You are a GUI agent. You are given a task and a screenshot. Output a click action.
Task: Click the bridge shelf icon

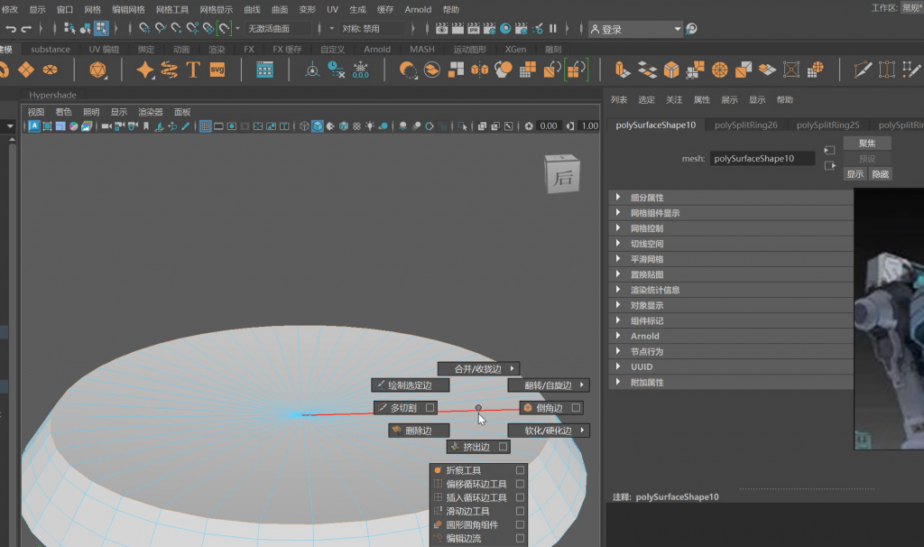click(647, 70)
